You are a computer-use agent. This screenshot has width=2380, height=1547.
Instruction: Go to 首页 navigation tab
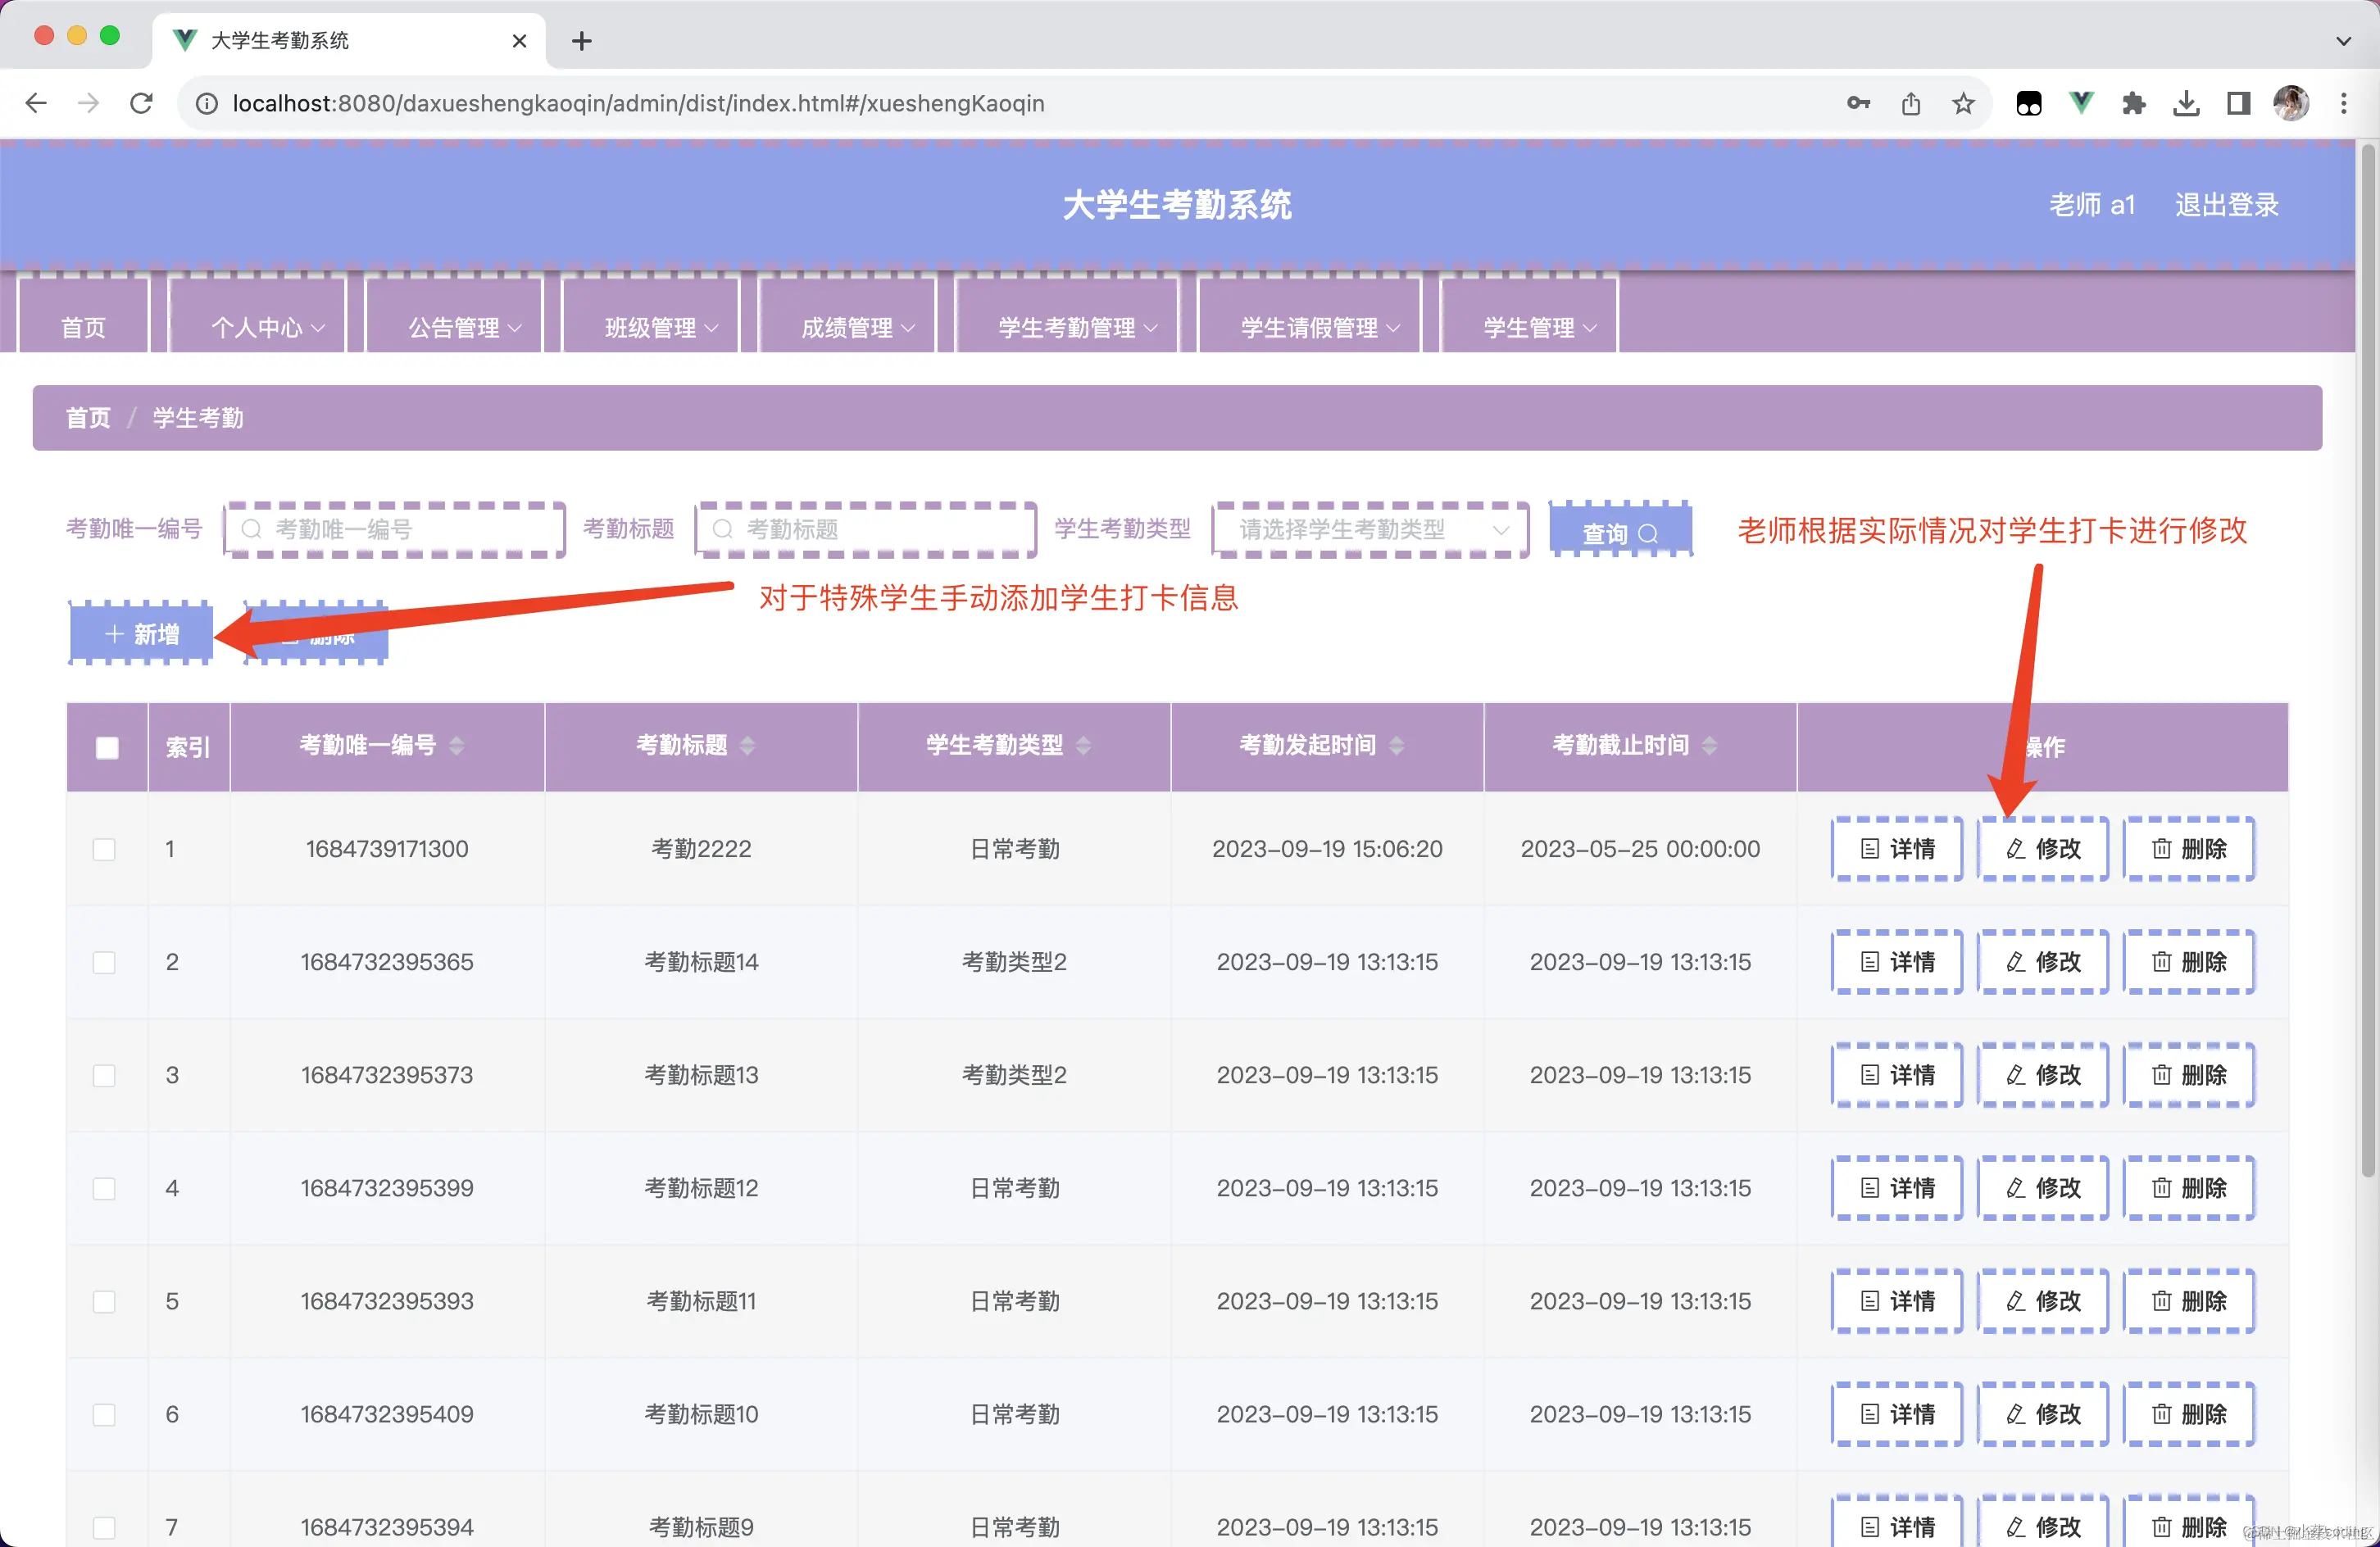(x=83, y=327)
